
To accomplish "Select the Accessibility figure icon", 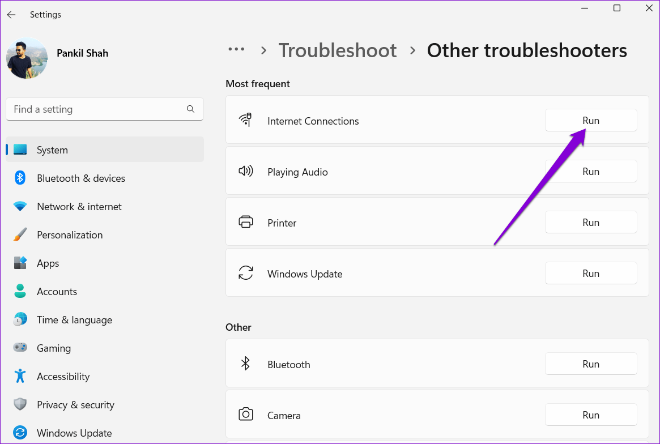I will coord(20,377).
